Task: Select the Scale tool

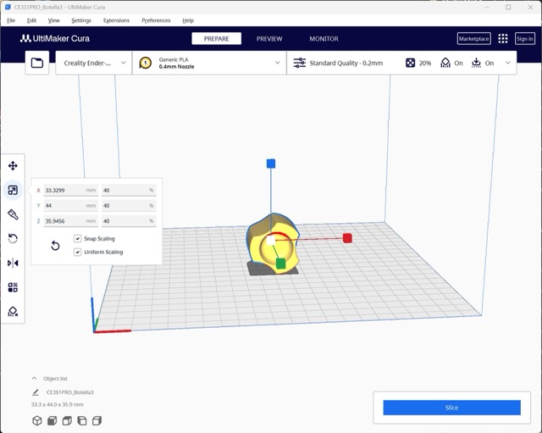Action: (13, 190)
